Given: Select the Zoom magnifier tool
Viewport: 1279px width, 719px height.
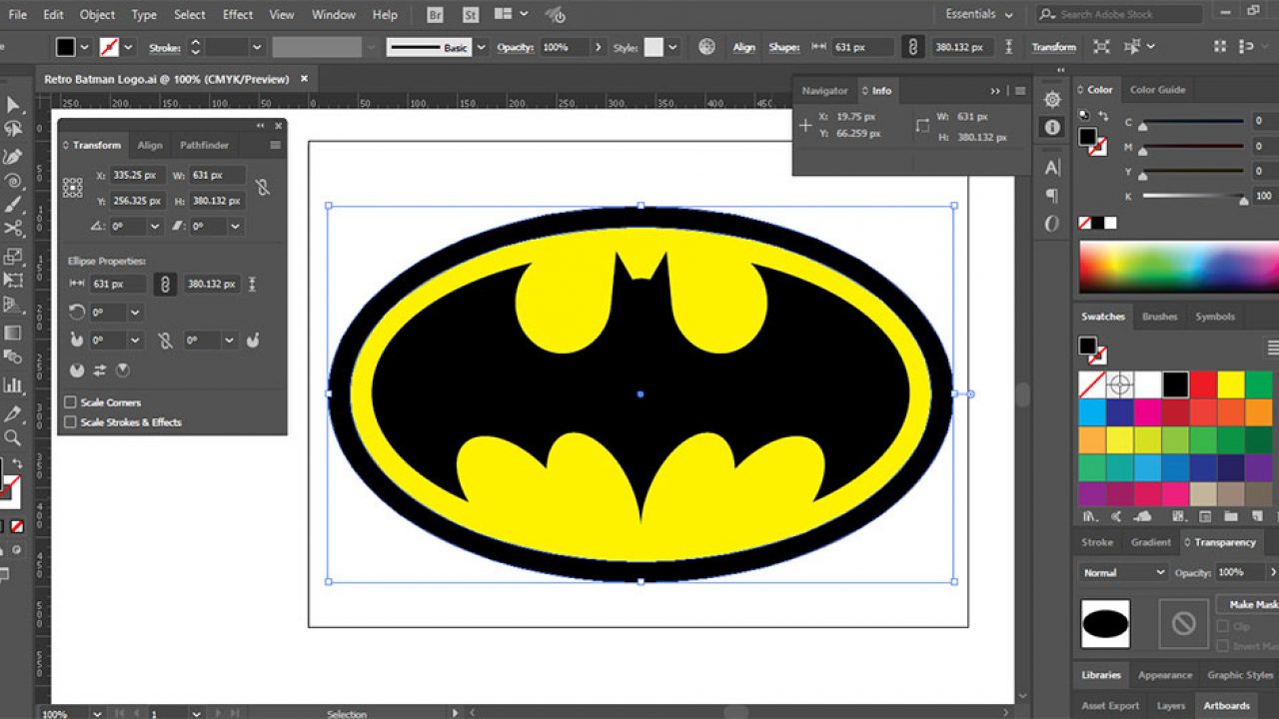Looking at the screenshot, I should pyautogui.click(x=13, y=437).
